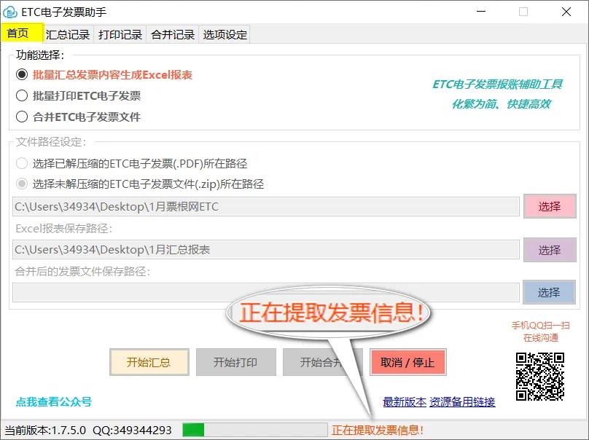The width and height of the screenshot is (589, 440).
Task: Select 批量打印ETC电子发票 radio option
Action: [79, 95]
